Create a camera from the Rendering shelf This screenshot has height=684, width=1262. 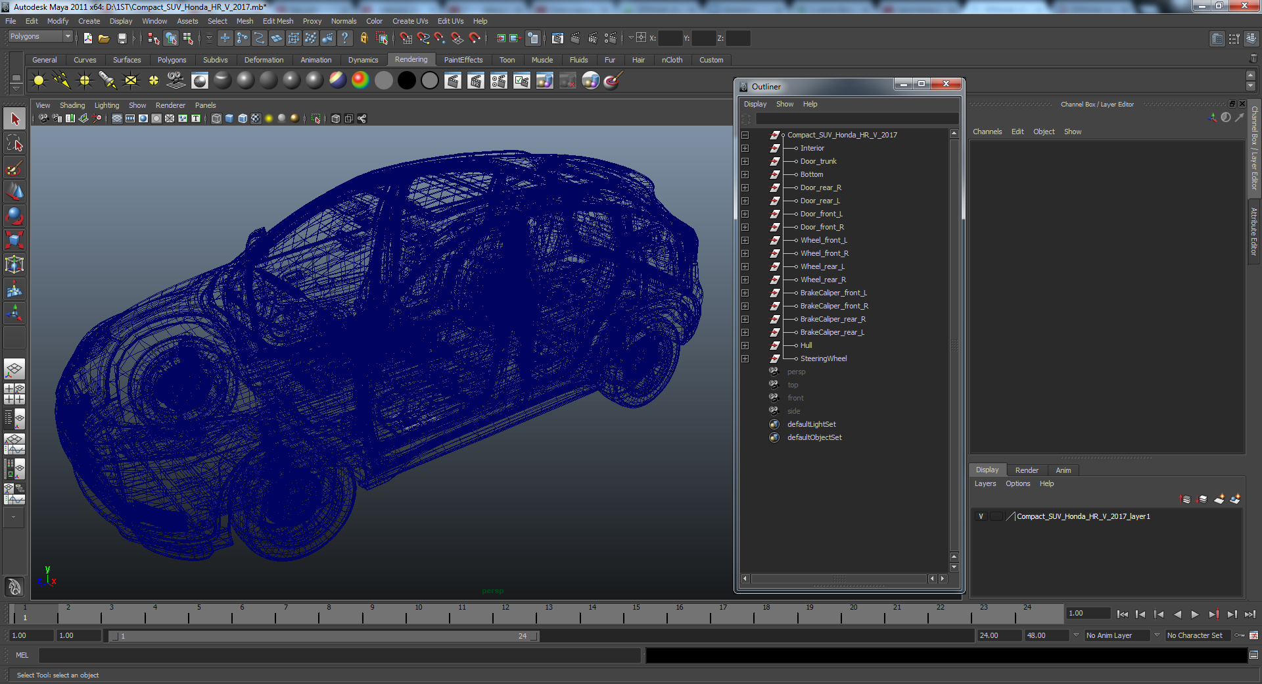[176, 81]
